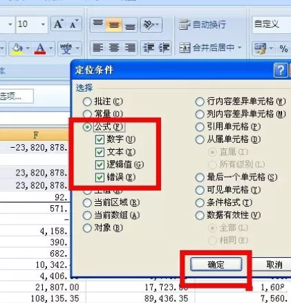Enable 自动换行 wrap text
This screenshot has width=291, height=303.
203,24
